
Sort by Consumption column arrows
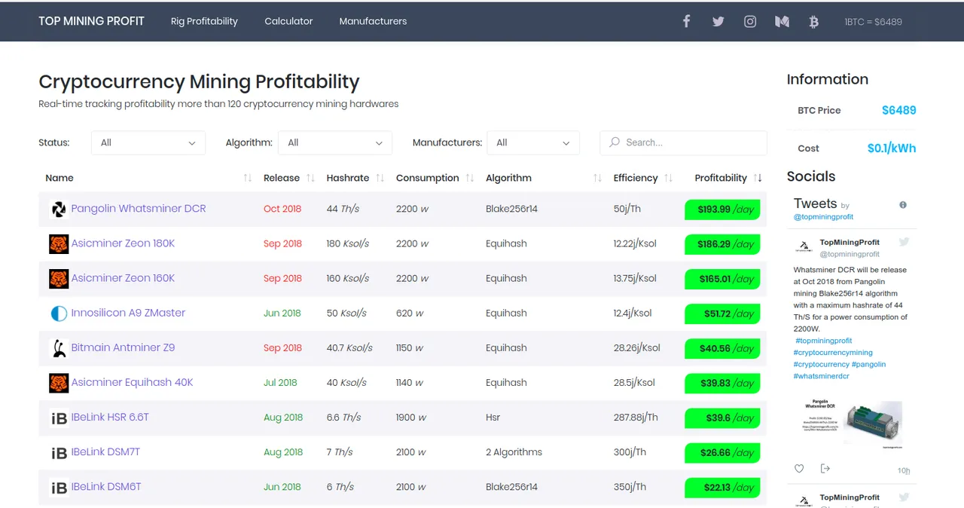(x=469, y=178)
